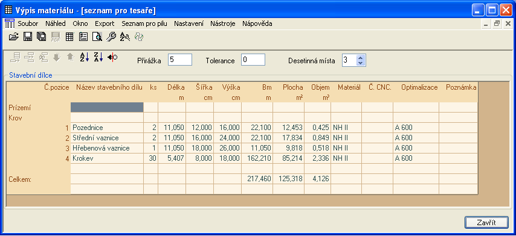Screen dimensions: 516x236
Task: Click the total Bm value 217,460
Action: [x=257, y=179]
